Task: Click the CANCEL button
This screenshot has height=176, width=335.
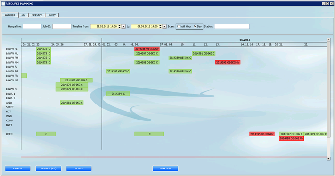Action: coord(18,168)
